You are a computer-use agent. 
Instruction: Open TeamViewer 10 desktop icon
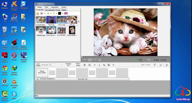click(x=23, y=6)
